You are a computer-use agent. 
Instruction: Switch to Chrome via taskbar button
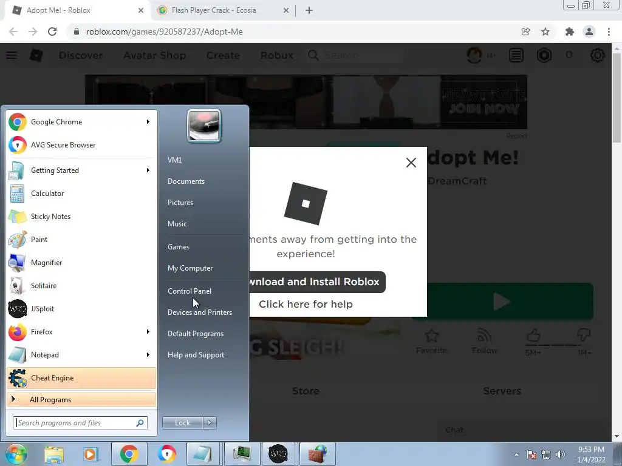tap(129, 454)
